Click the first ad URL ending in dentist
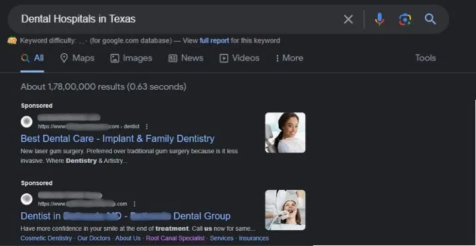Image resolution: width=476 pixels, height=246 pixels. 89,126
